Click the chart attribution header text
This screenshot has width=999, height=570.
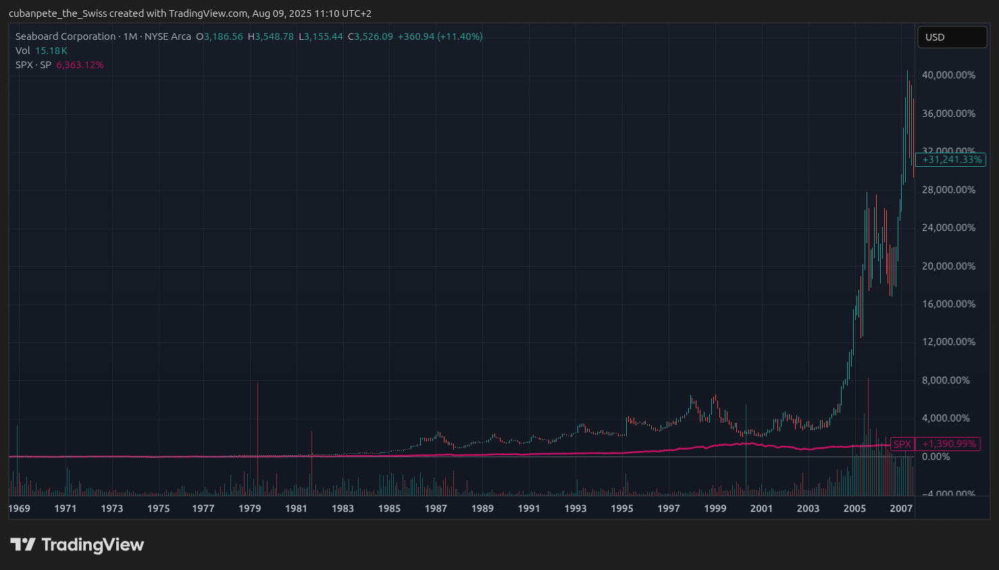point(190,14)
